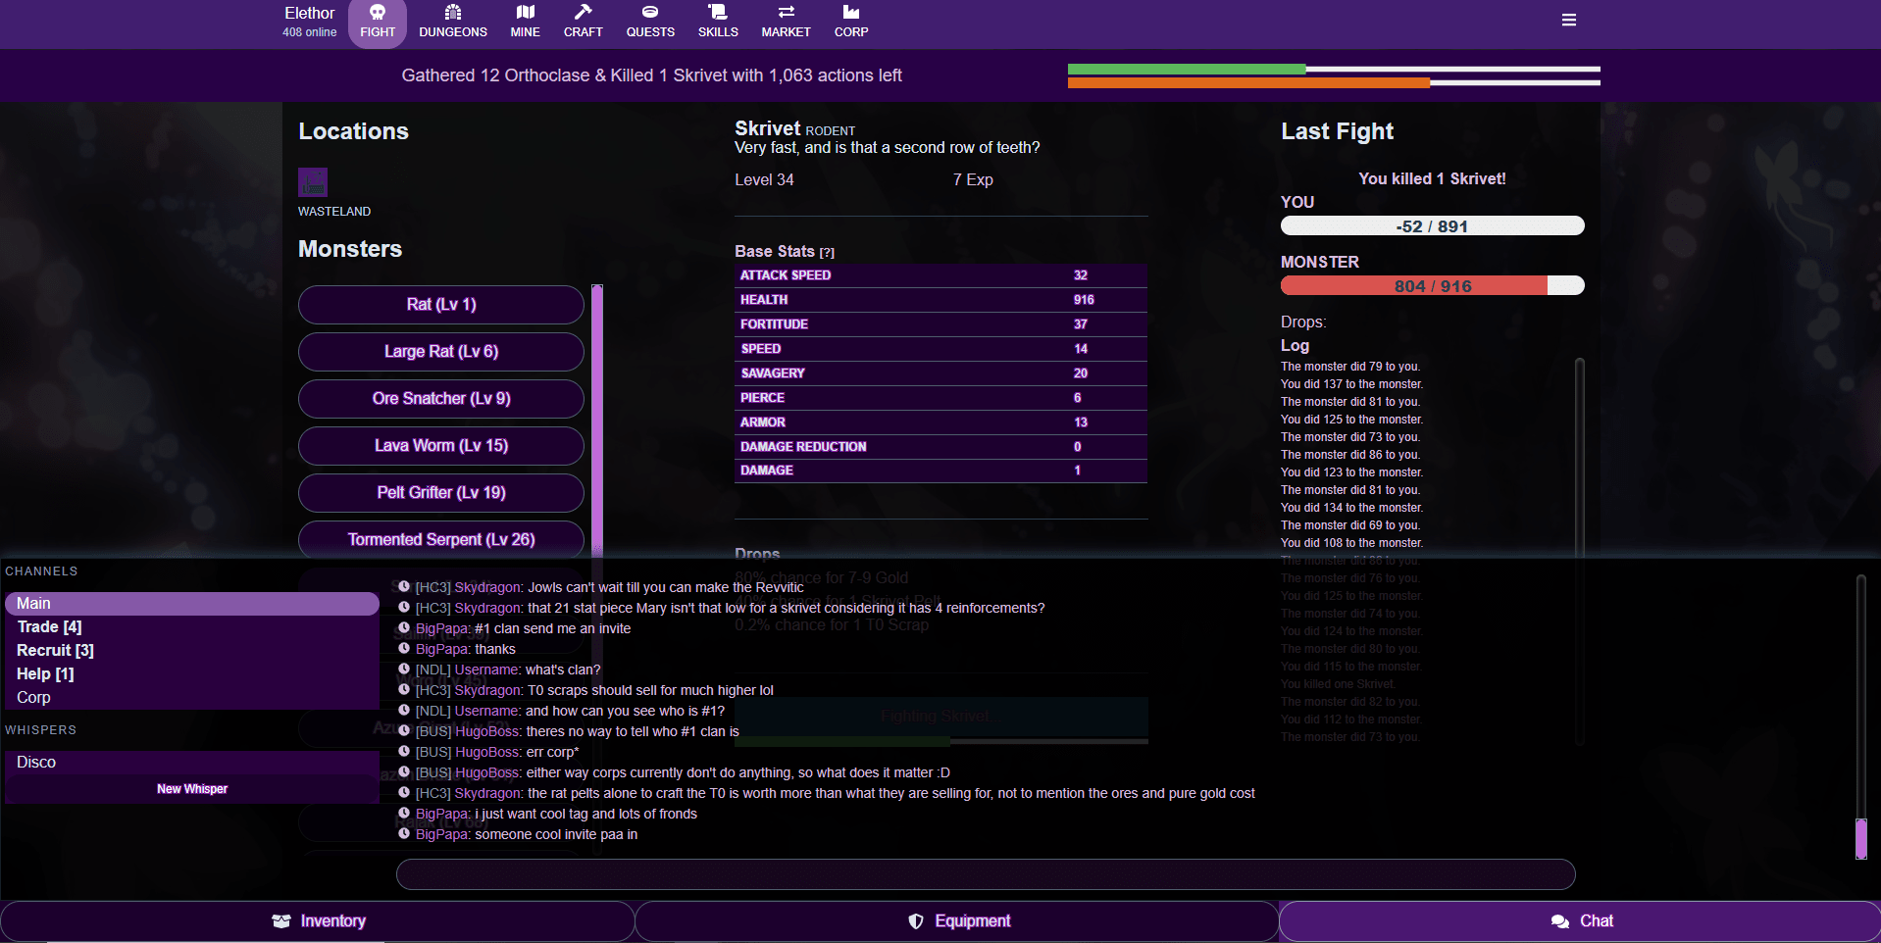Go to the Mine map icon
The width and height of the screenshot is (1881, 943).
(525, 14)
